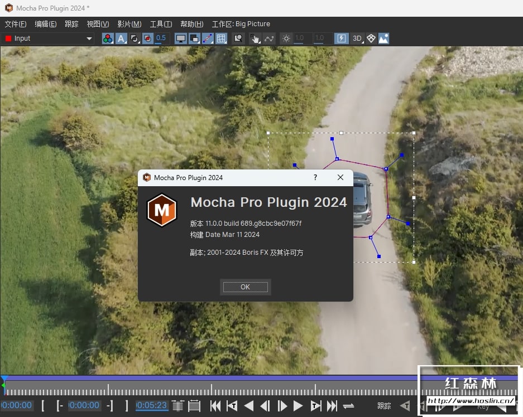
Task: Click the set project out-point bracket
Action: (126, 406)
